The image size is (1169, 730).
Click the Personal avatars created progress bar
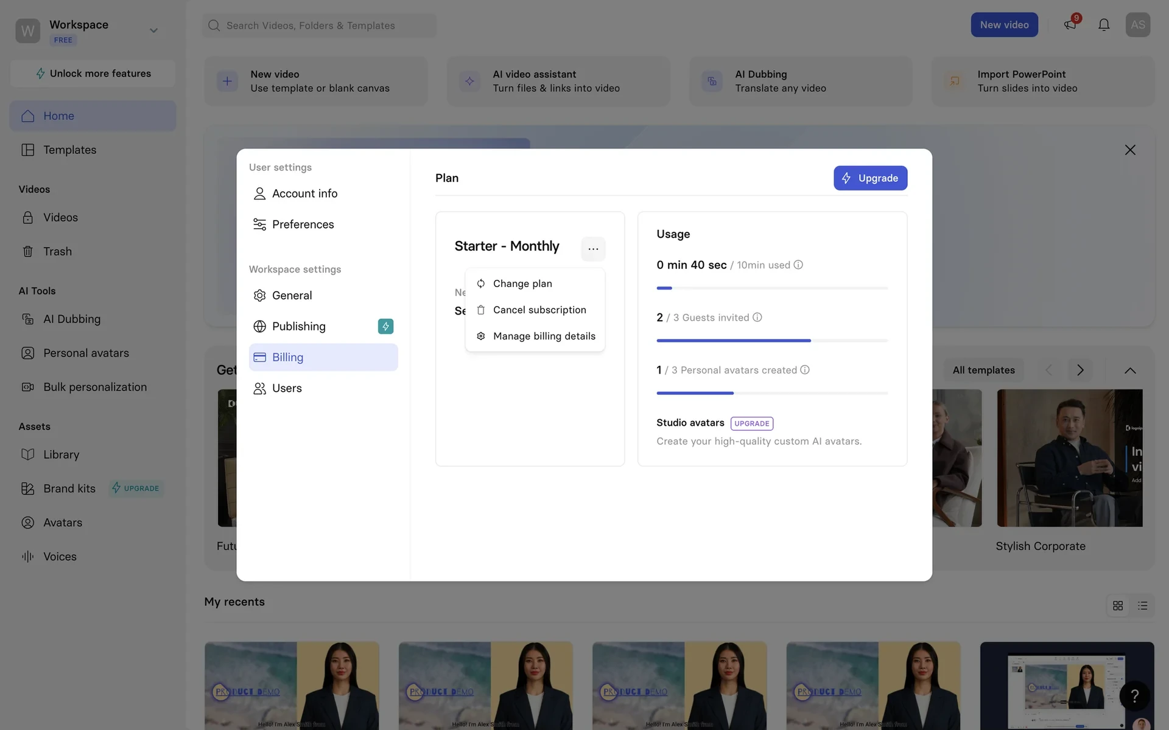(772, 393)
